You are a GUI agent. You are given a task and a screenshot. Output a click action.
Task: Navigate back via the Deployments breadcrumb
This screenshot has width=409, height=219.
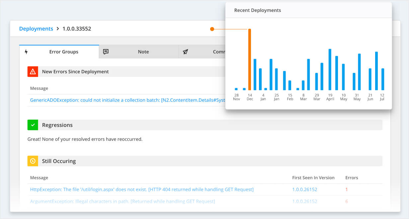pos(36,29)
